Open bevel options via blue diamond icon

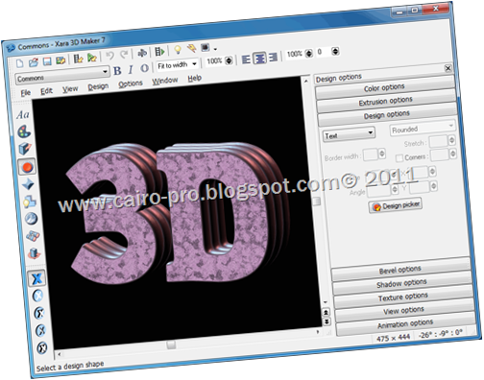pyautogui.click(x=28, y=184)
